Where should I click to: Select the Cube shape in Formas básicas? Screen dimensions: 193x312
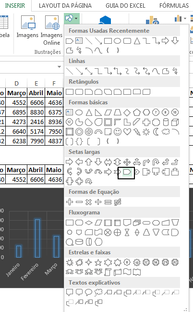pyautogui.click(x=175, y=122)
